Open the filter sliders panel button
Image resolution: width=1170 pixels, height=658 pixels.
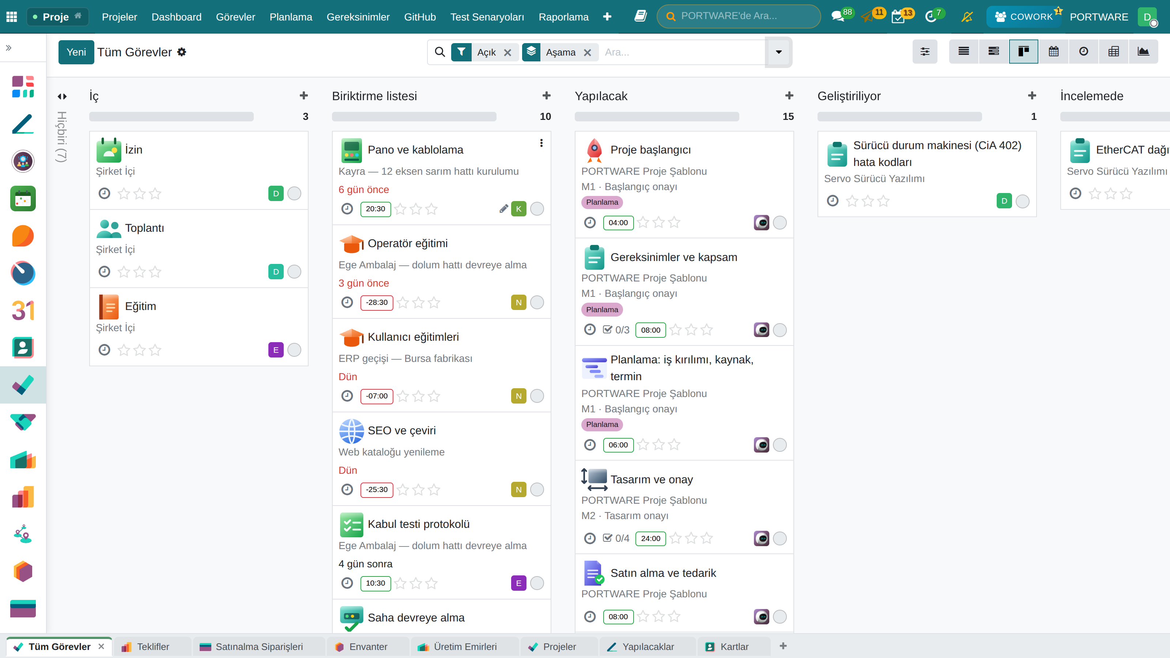point(925,51)
